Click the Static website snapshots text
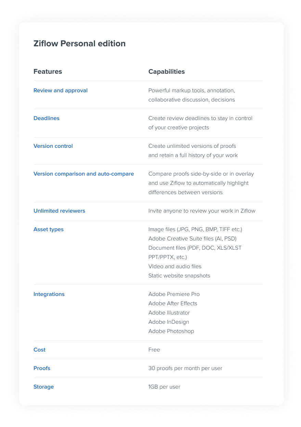Image resolution: width=301 pixels, height=427 pixels. coord(179,276)
